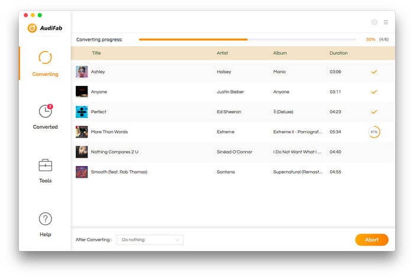Click the red badge on Converted icon
The image size is (414, 278).
50,106
